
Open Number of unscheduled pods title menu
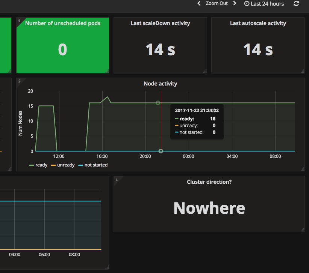(63, 23)
